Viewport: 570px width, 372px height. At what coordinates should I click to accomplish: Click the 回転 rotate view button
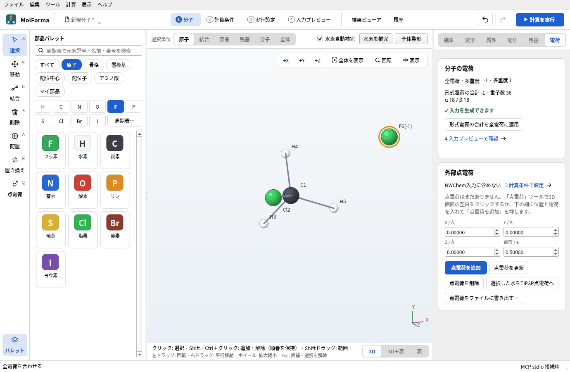[x=383, y=60]
